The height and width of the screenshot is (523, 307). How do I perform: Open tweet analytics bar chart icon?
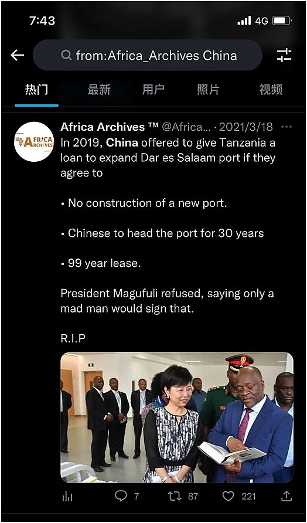(x=67, y=497)
